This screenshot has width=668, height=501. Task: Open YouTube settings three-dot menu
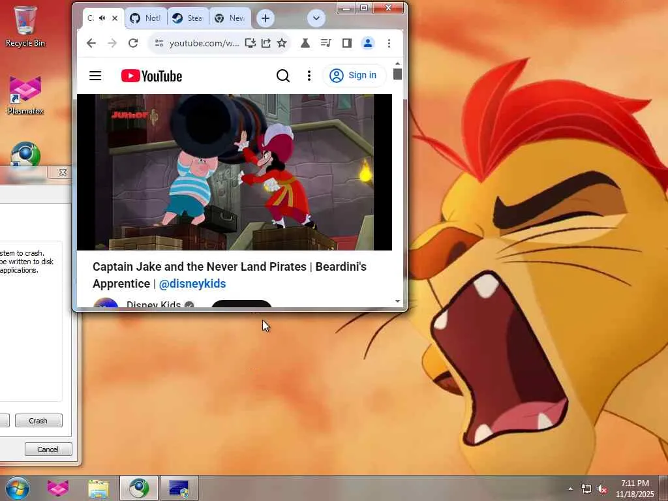click(309, 76)
